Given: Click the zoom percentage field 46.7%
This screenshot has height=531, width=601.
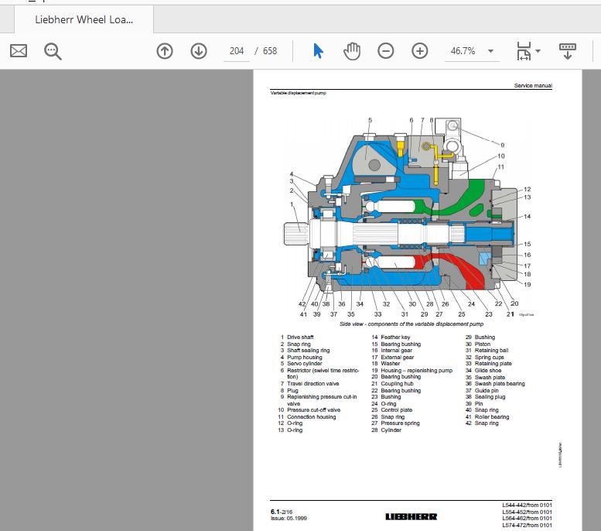Looking at the screenshot, I should (x=463, y=51).
